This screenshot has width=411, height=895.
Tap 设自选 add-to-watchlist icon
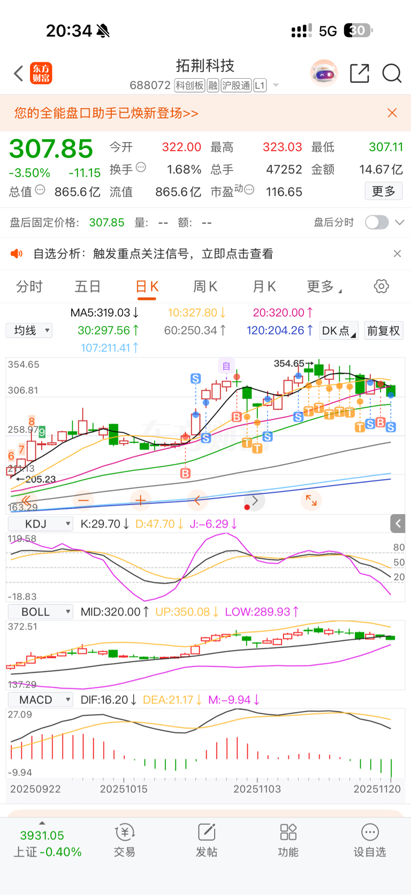click(370, 840)
